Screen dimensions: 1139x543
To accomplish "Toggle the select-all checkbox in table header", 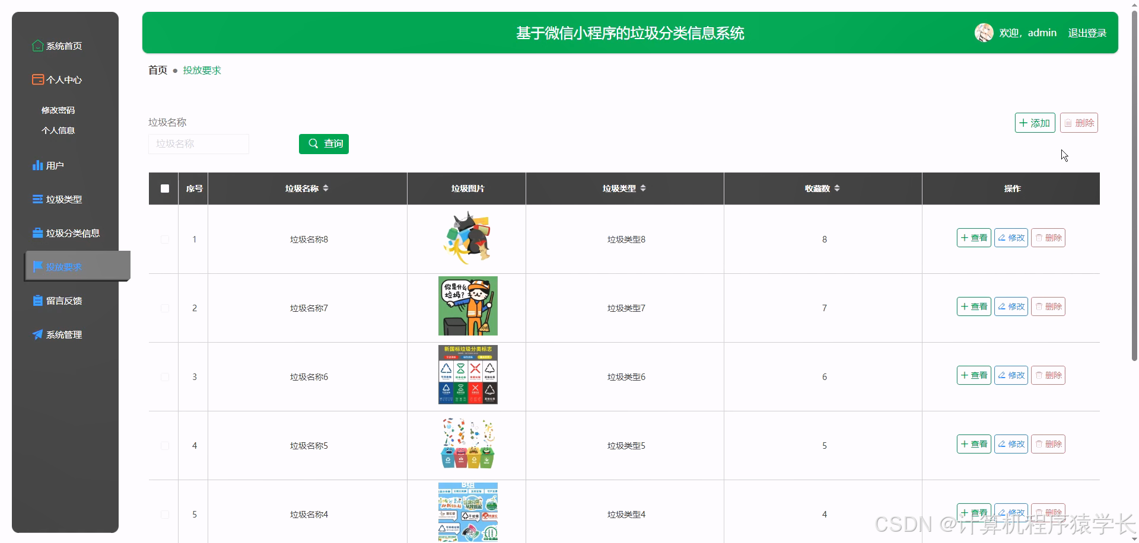I will point(164,189).
